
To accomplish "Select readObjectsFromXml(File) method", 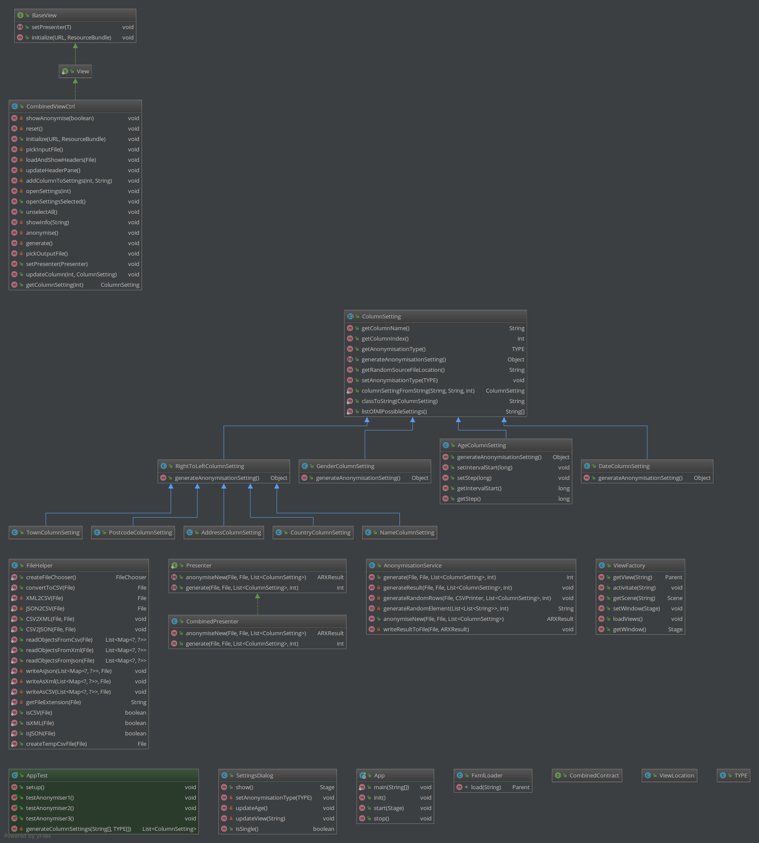I will [79, 650].
